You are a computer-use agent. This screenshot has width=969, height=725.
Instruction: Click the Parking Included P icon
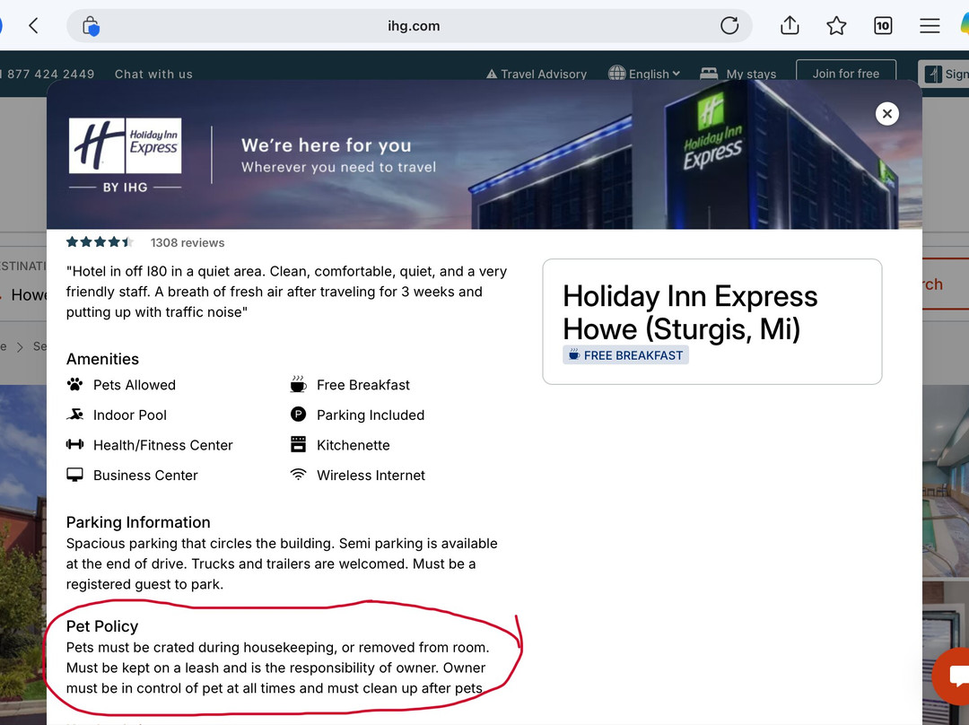point(298,415)
